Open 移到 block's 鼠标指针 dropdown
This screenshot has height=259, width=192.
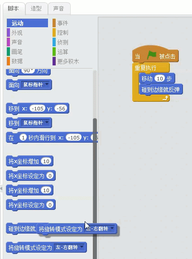tap(36, 123)
